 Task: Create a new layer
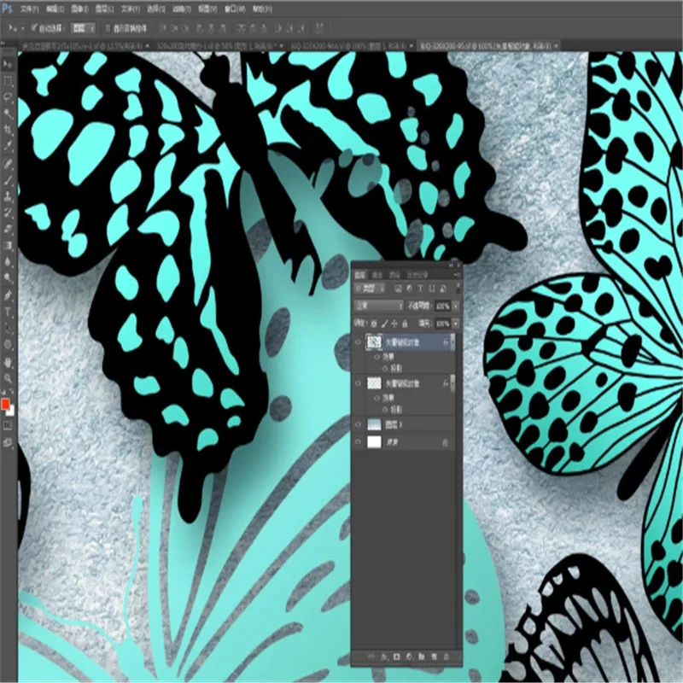click(x=434, y=657)
